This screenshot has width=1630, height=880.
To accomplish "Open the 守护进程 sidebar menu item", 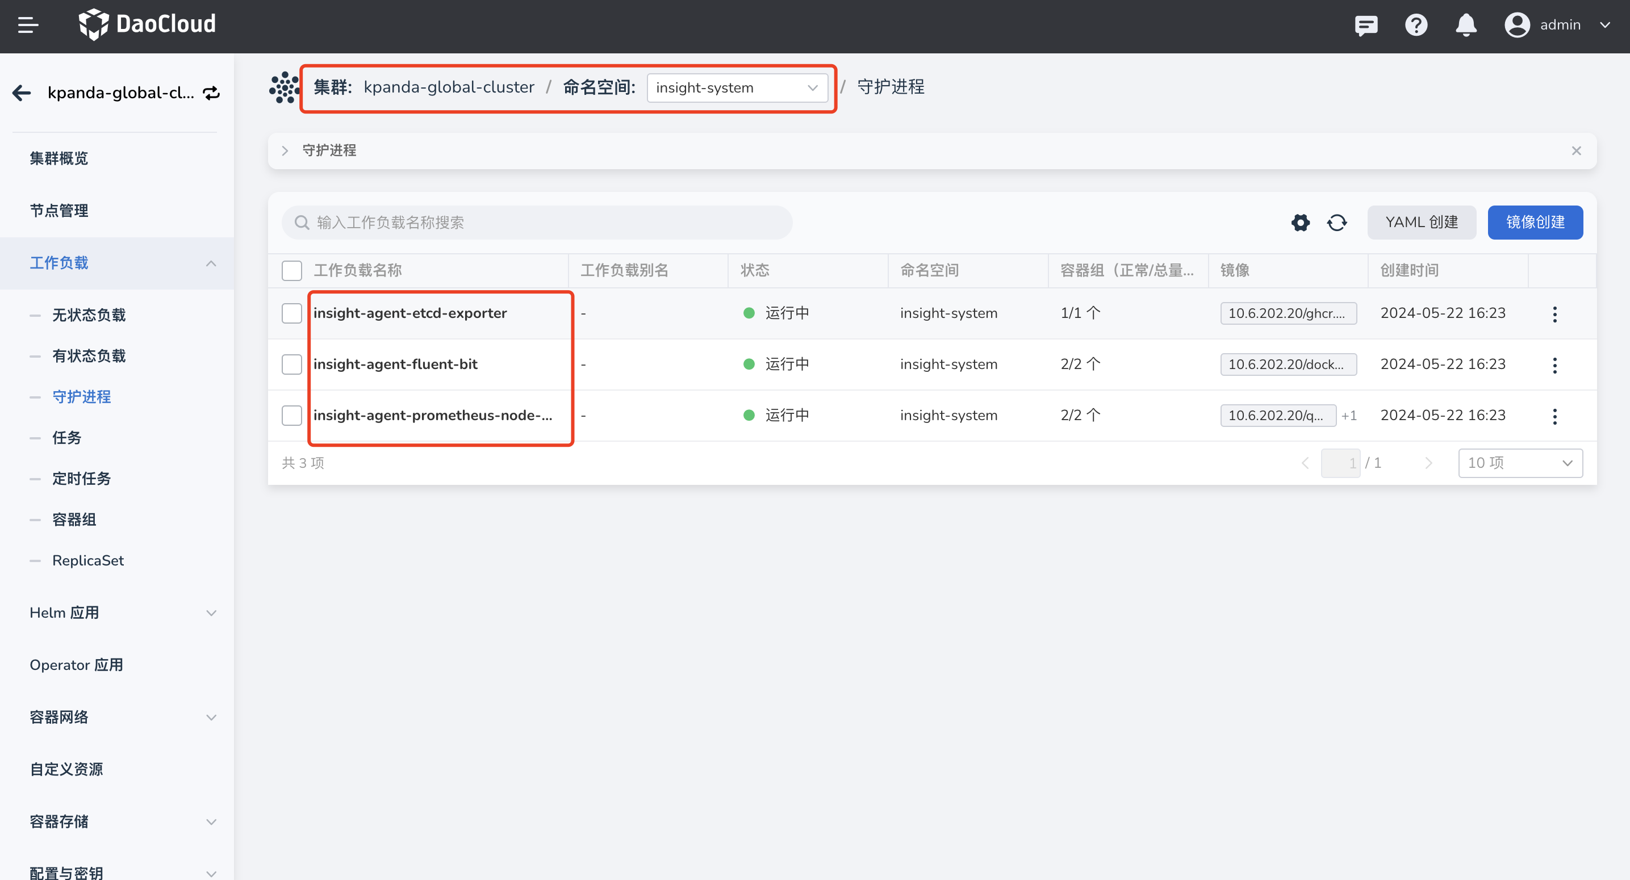I will (x=82, y=397).
